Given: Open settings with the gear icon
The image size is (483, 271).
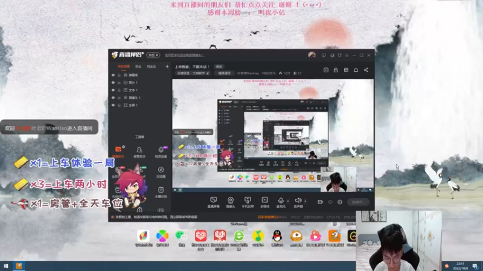Looking at the screenshot, I should click(340, 202).
